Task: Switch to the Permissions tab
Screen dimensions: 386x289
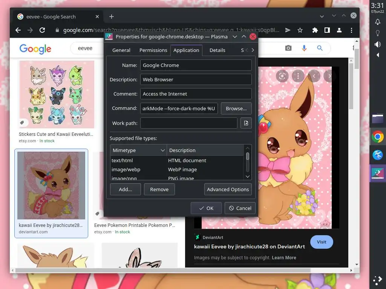Action: (153, 50)
